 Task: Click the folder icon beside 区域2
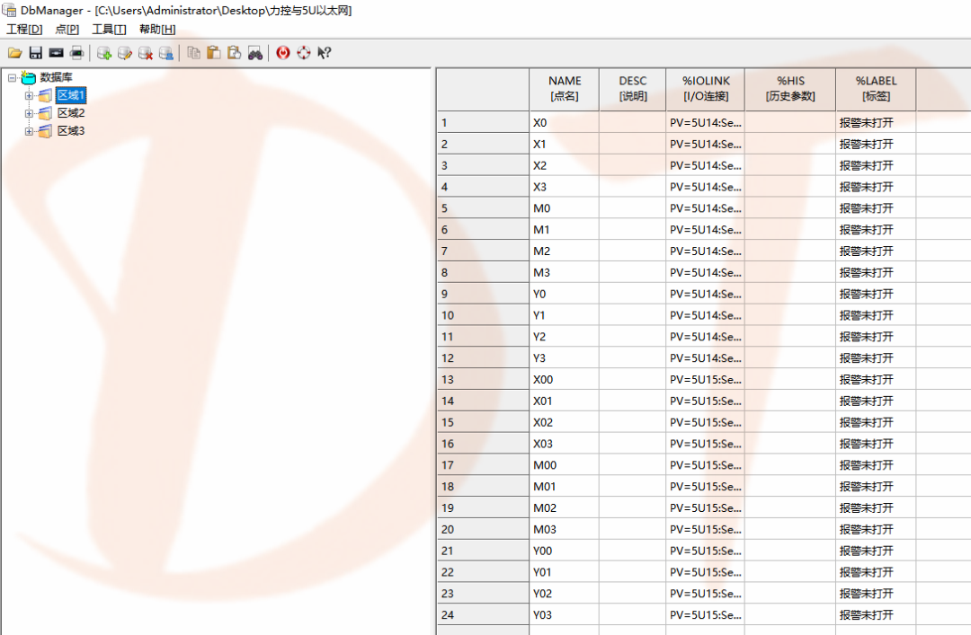click(x=45, y=113)
